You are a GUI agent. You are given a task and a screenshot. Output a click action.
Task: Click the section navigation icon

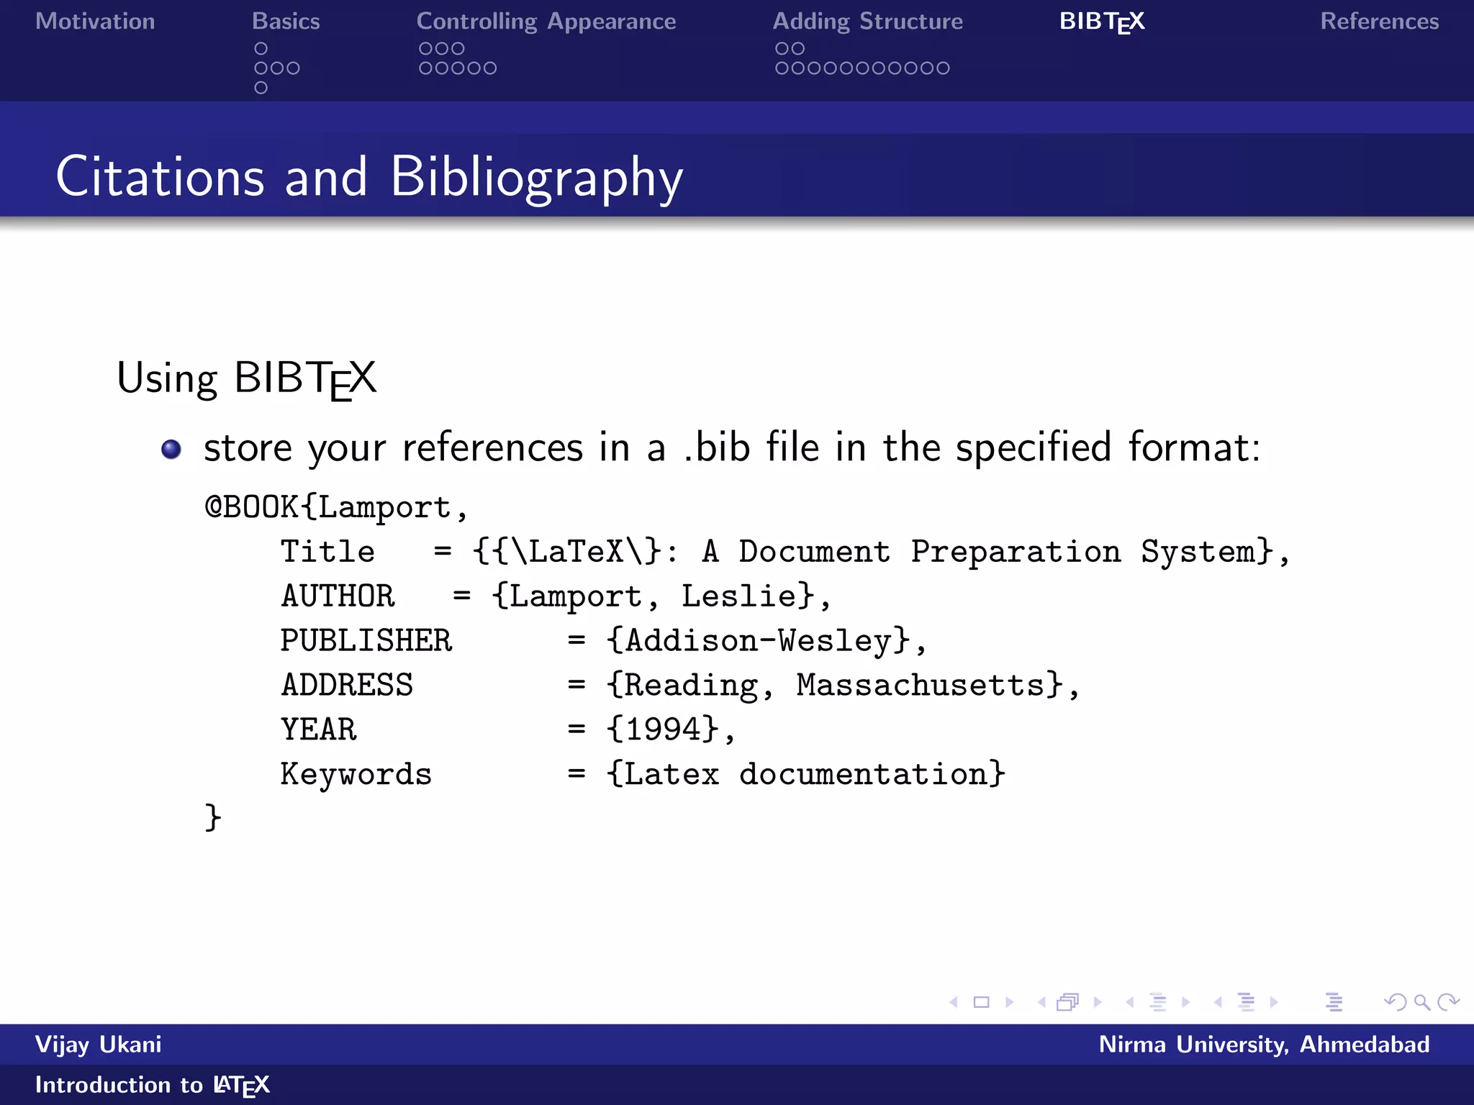1247,1002
